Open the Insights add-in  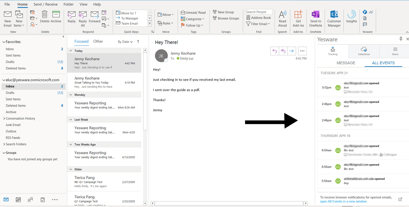(x=351, y=17)
